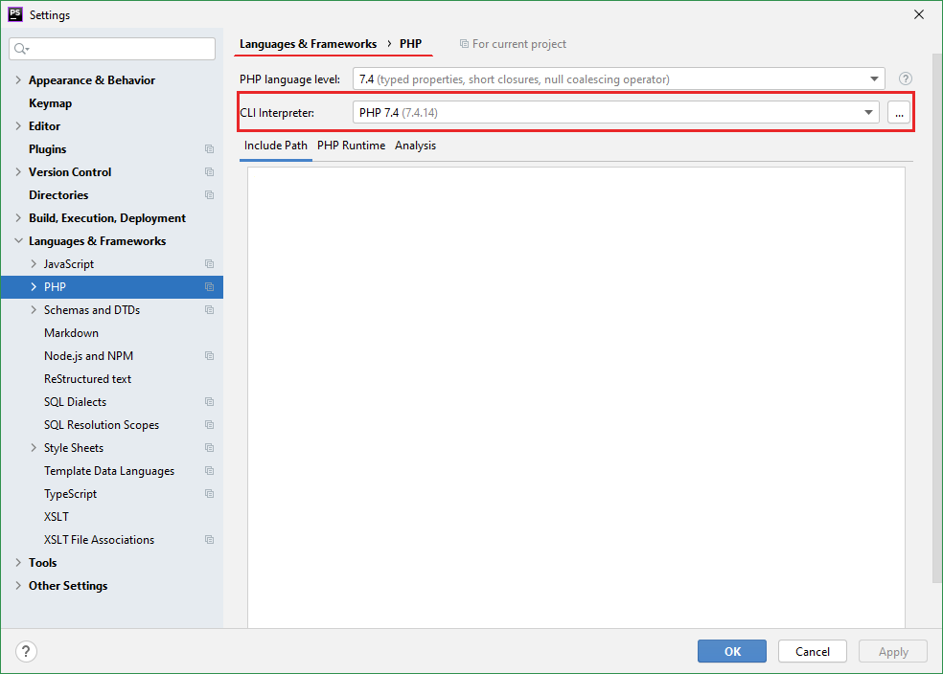The image size is (943, 674).
Task: Switch to the Analysis tab
Action: click(416, 146)
